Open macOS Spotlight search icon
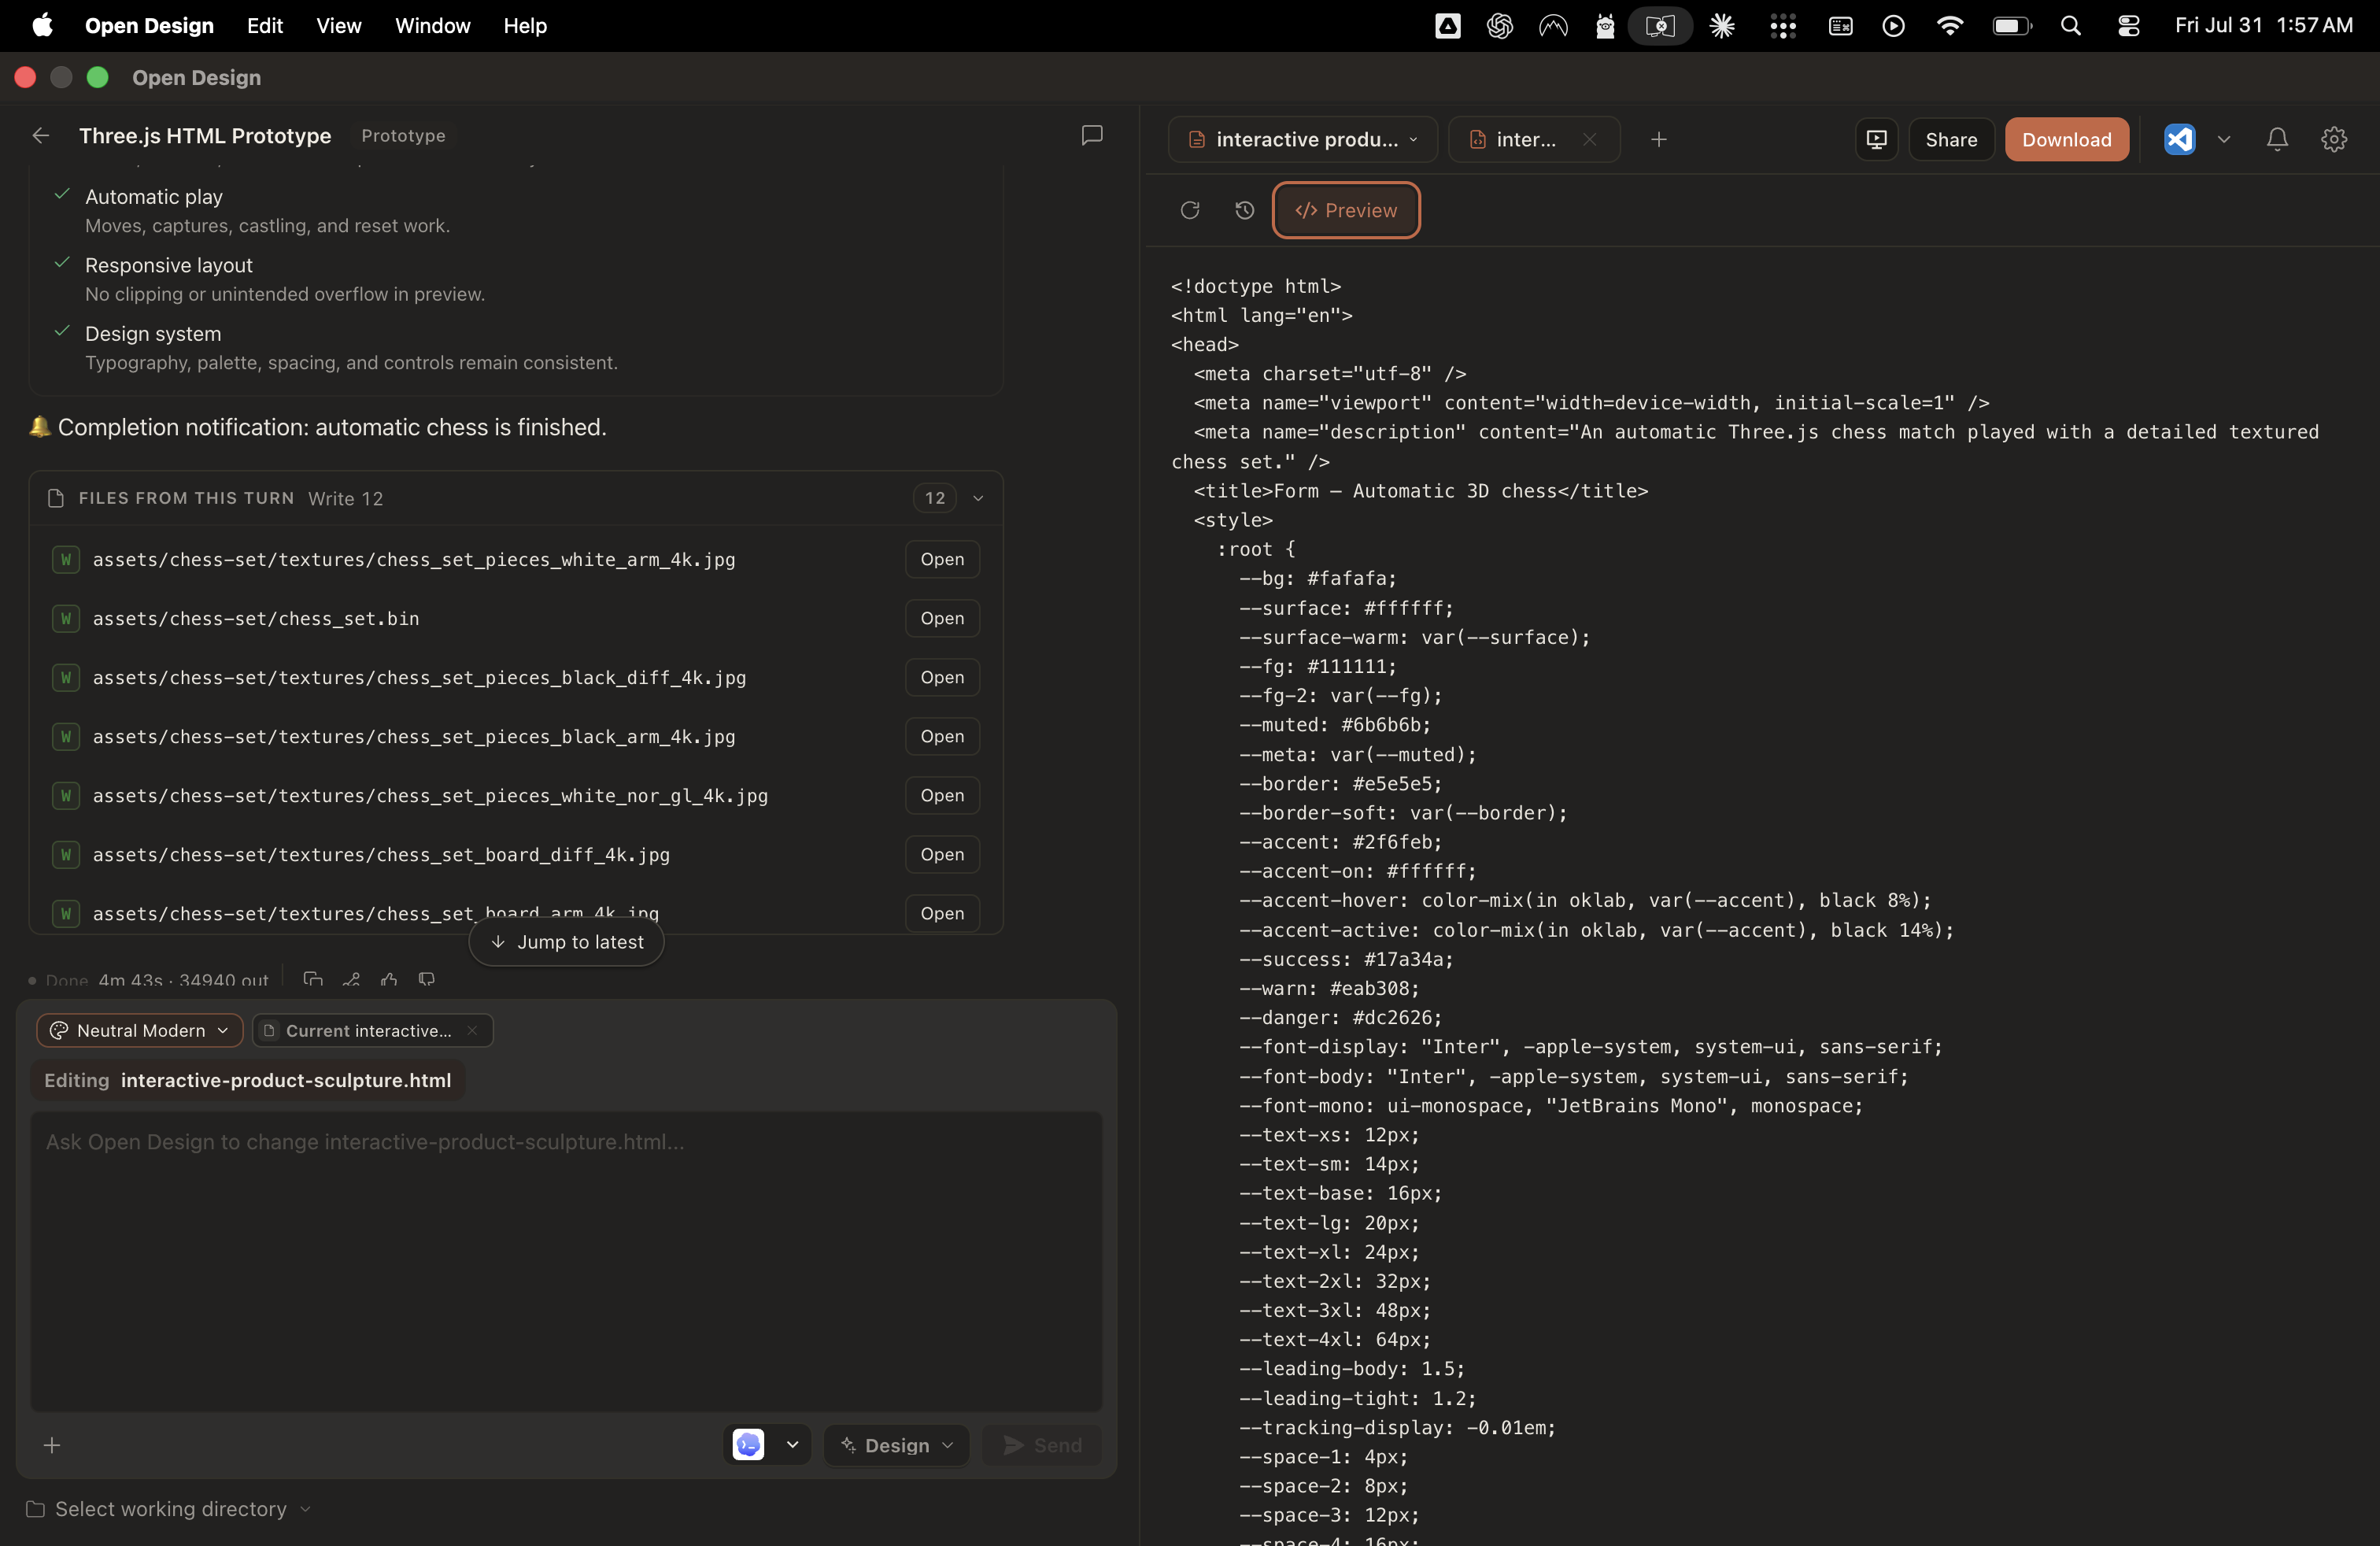 2071,26
